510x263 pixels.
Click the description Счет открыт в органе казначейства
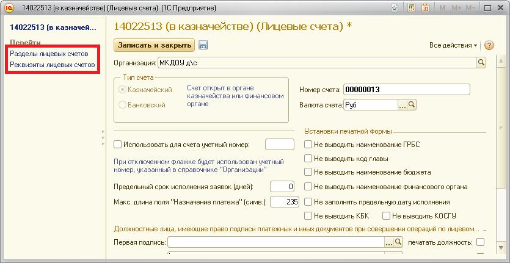coord(235,96)
